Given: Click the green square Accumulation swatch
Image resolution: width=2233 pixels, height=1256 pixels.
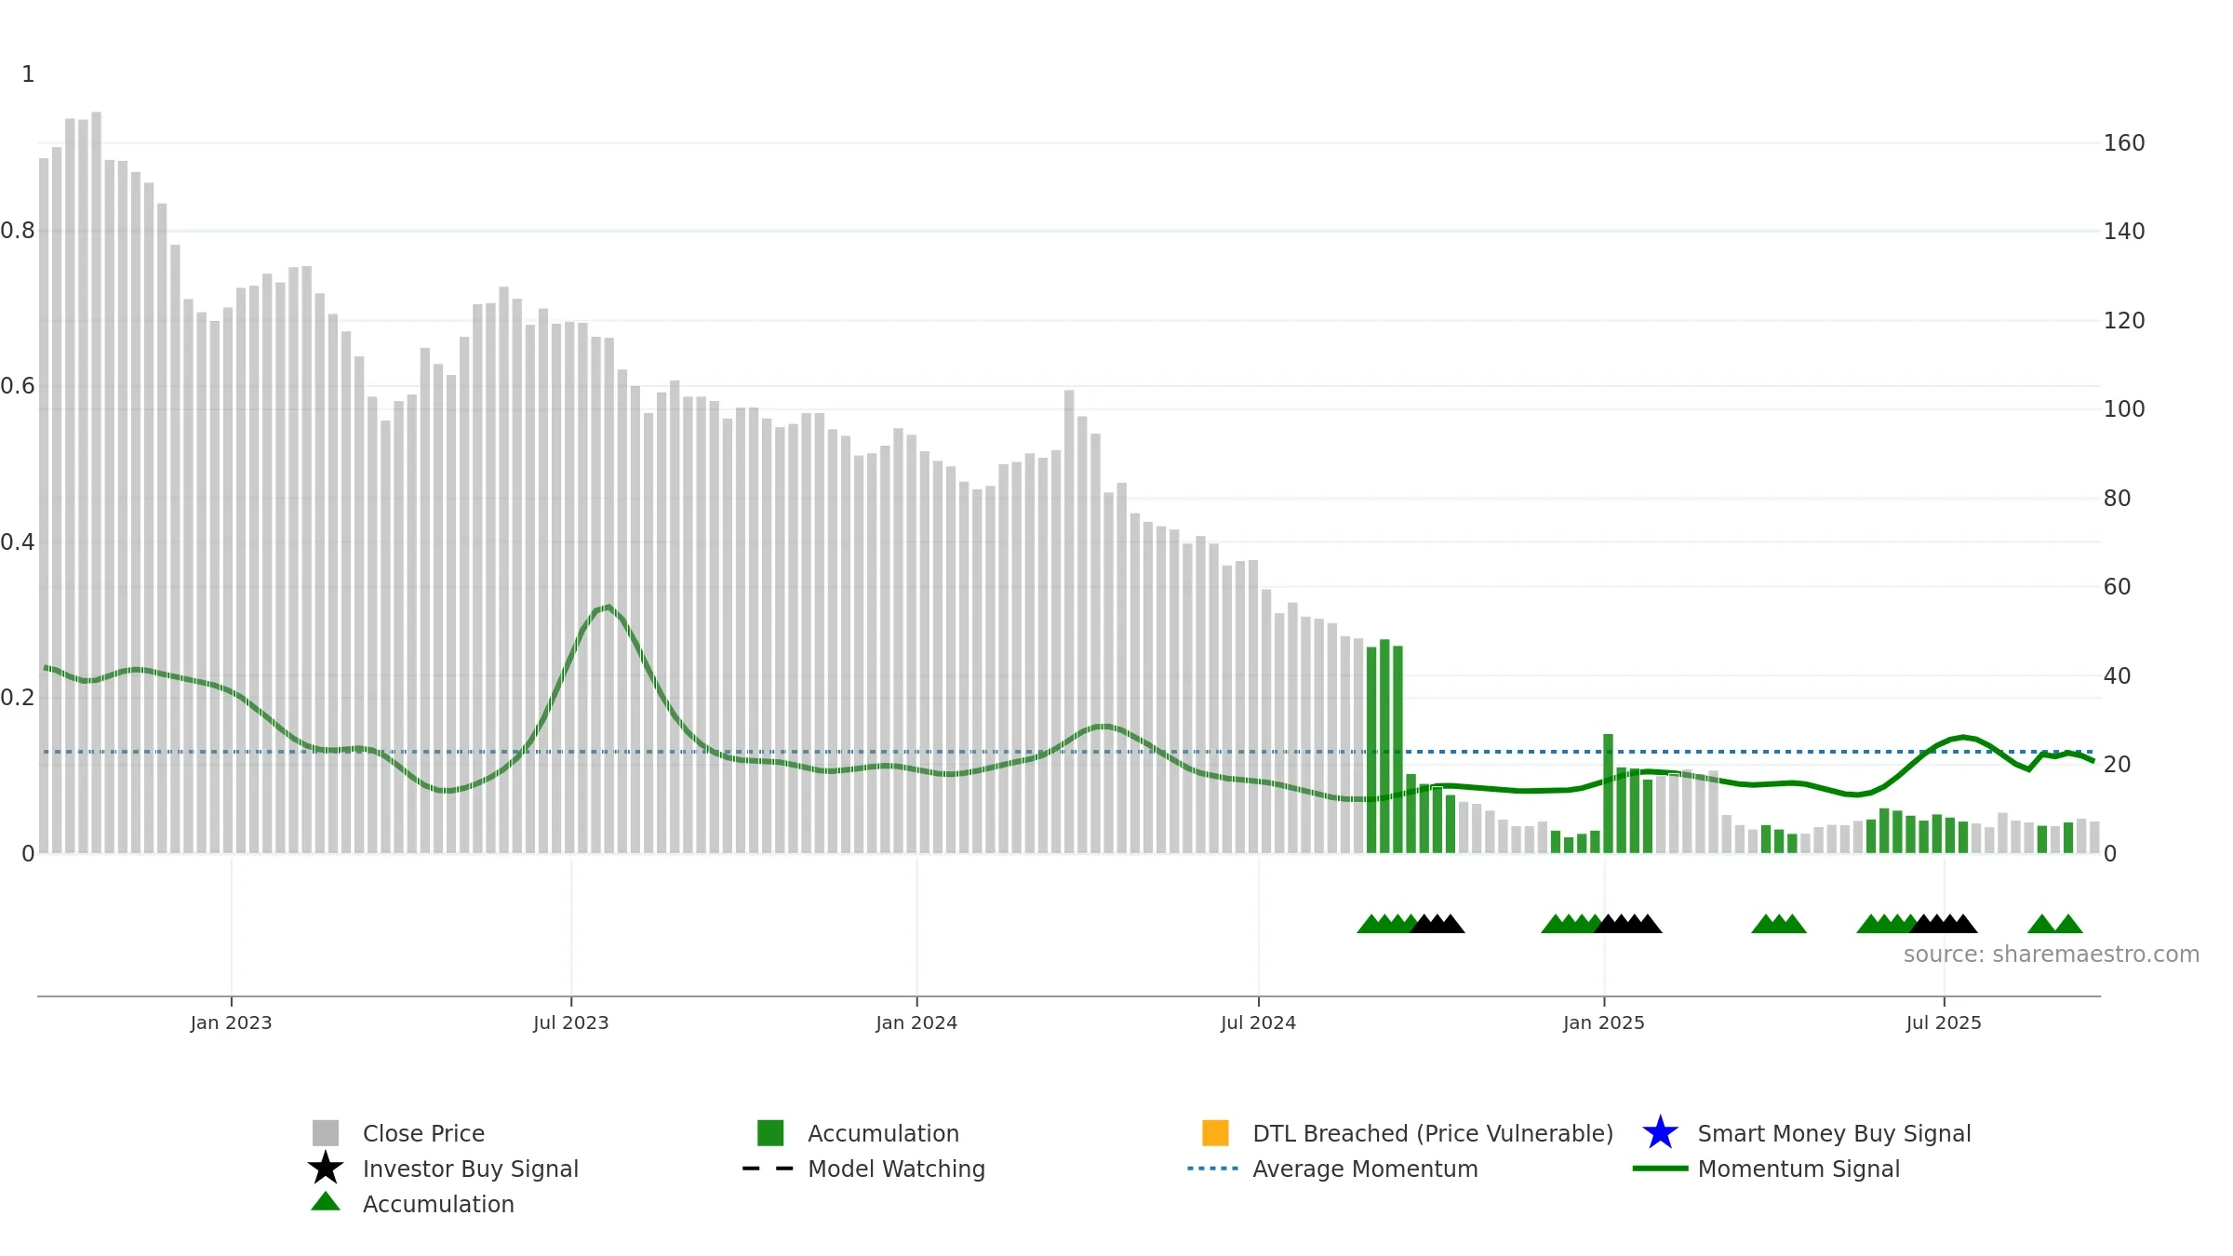Looking at the screenshot, I should tap(770, 1133).
